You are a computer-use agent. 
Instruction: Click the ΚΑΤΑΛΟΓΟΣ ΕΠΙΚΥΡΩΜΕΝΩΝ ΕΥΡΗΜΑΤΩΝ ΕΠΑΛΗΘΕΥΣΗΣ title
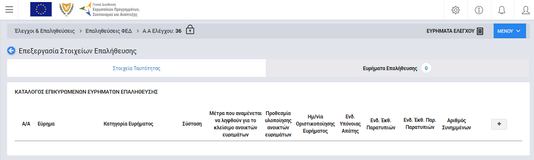click(x=86, y=92)
